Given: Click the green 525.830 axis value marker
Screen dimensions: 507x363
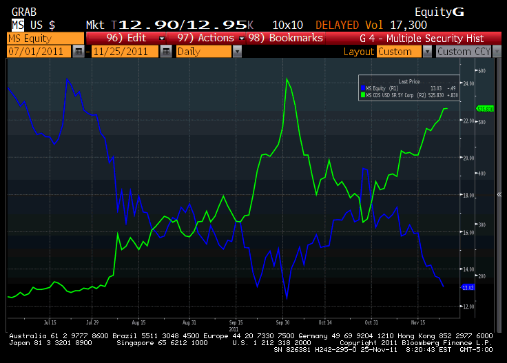Looking at the screenshot, I should coord(485,109).
